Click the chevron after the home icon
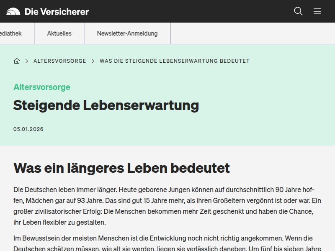The height and width of the screenshot is (251, 335). point(26,61)
